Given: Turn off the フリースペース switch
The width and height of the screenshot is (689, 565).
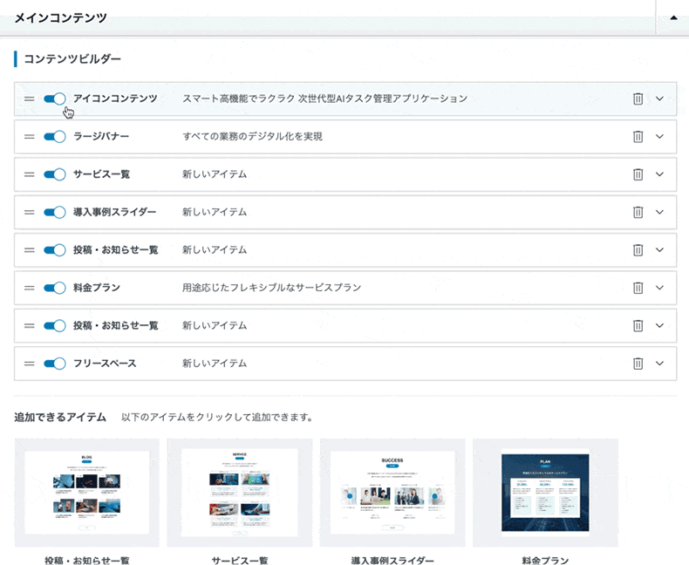Looking at the screenshot, I should 55,363.
